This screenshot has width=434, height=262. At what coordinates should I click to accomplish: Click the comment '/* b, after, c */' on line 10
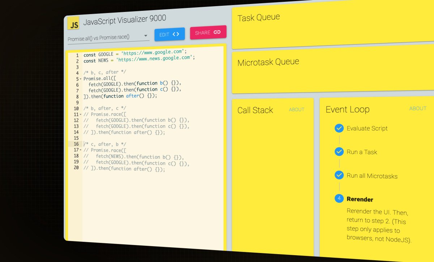coord(105,108)
